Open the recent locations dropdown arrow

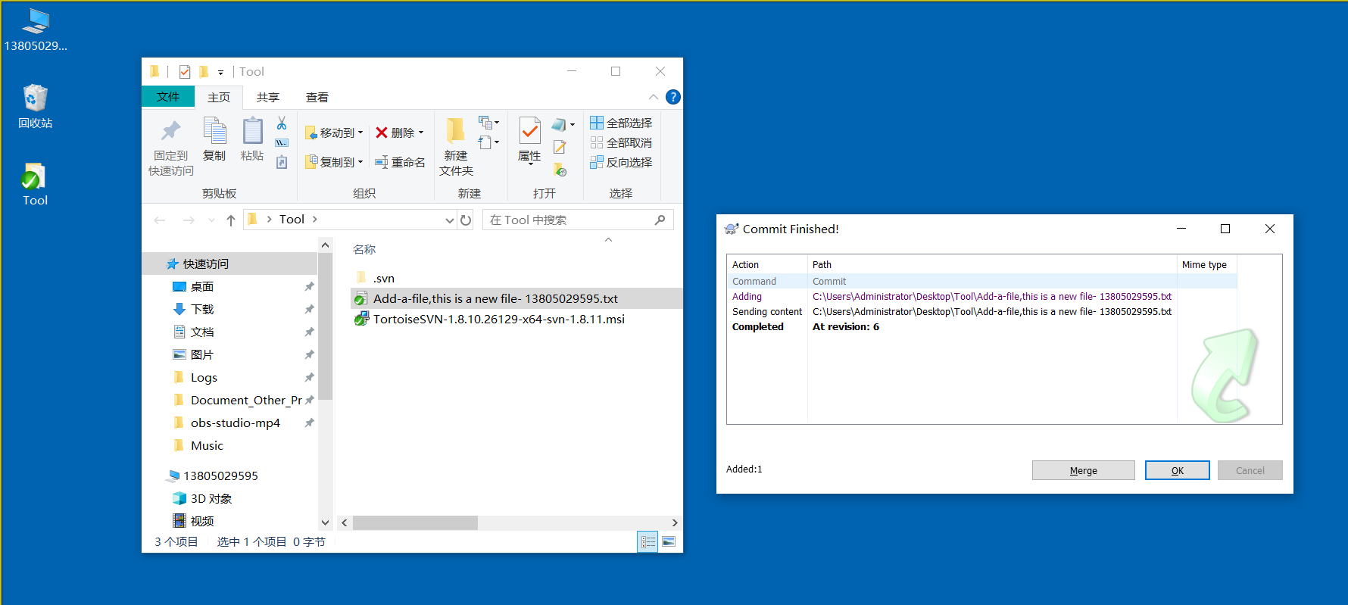coord(211,220)
